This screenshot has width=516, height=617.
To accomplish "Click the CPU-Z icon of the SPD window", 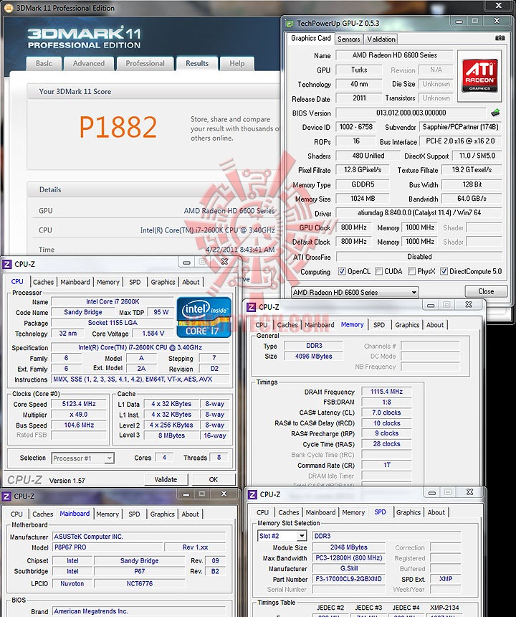I will 252,494.
